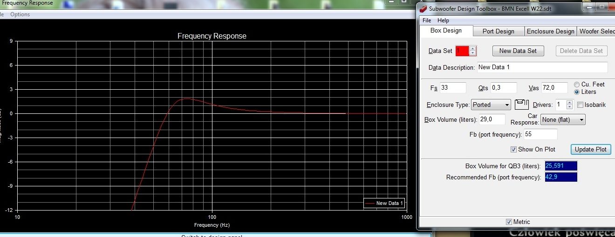Decrease the Drivers count with down arrow
Image resolution: width=615 pixels, height=237 pixels.
pyautogui.click(x=570, y=107)
